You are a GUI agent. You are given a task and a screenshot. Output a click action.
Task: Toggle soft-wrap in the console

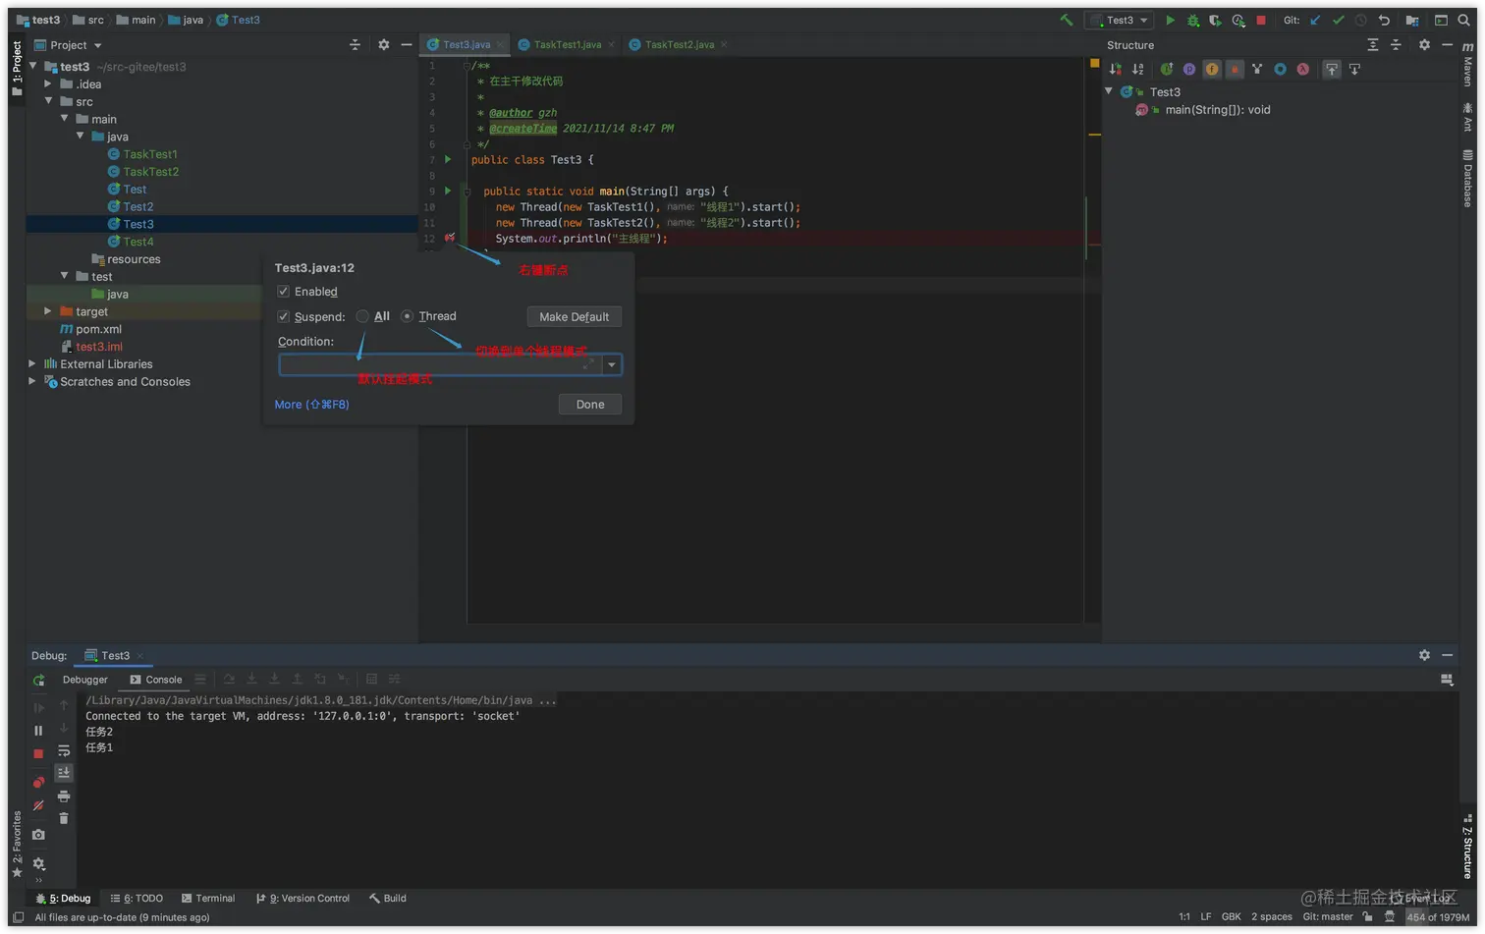click(64, 750)
